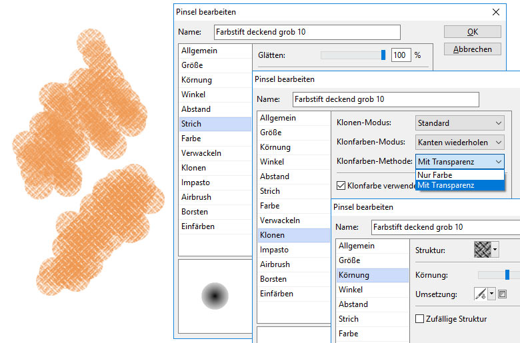This screenshot has height=343, width=520.
Task: Collapse the Klonfarben-Methode dropdown
Action: point(459,162)
